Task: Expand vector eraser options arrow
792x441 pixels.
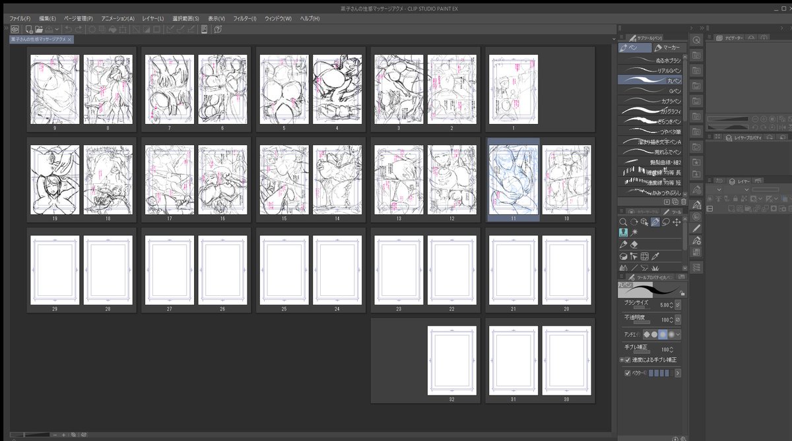Action: click(678, 372)
